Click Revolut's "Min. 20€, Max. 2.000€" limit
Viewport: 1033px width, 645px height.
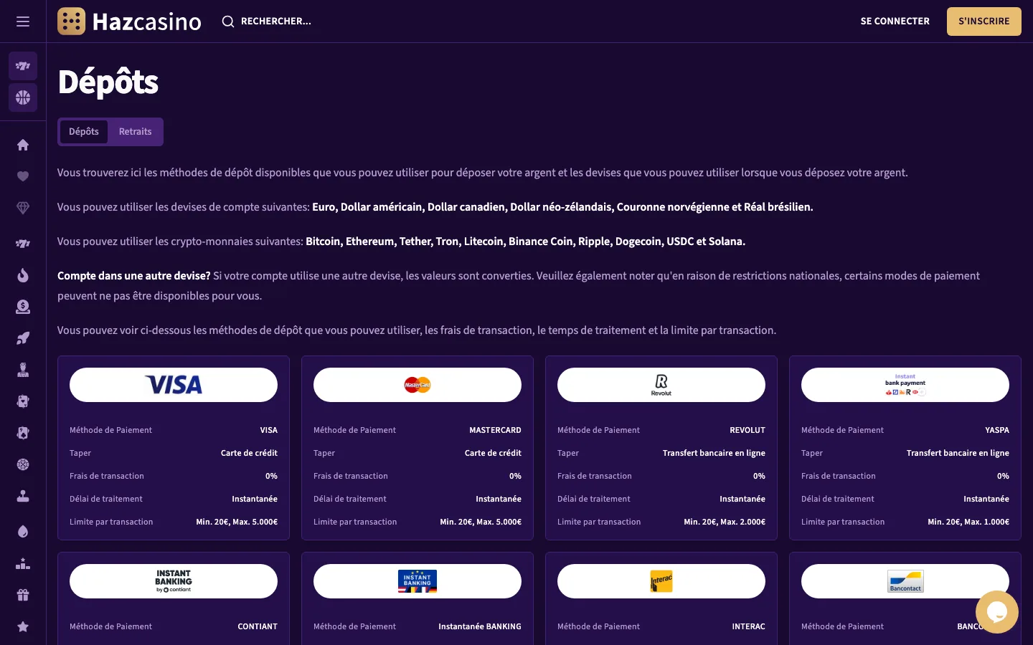point(725,522)
